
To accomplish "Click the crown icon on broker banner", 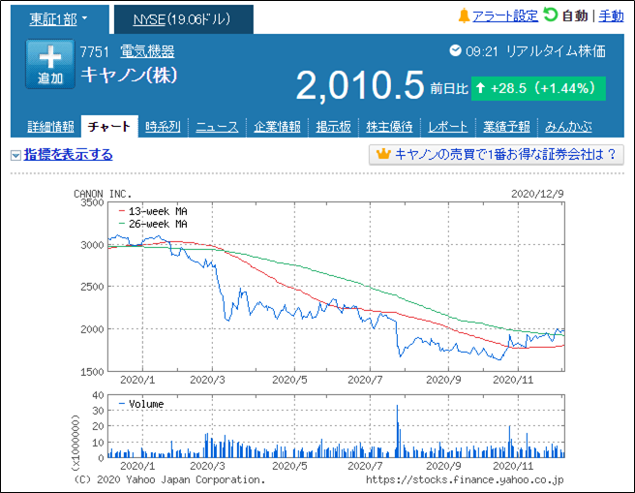I will pyautogui.click(x=383, y=154).
